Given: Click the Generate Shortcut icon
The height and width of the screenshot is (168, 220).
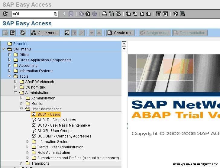Looking at the screenshot, I should click(x=165, y=14).
